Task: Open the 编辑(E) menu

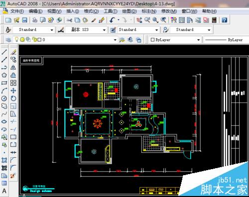Action: 35,11
